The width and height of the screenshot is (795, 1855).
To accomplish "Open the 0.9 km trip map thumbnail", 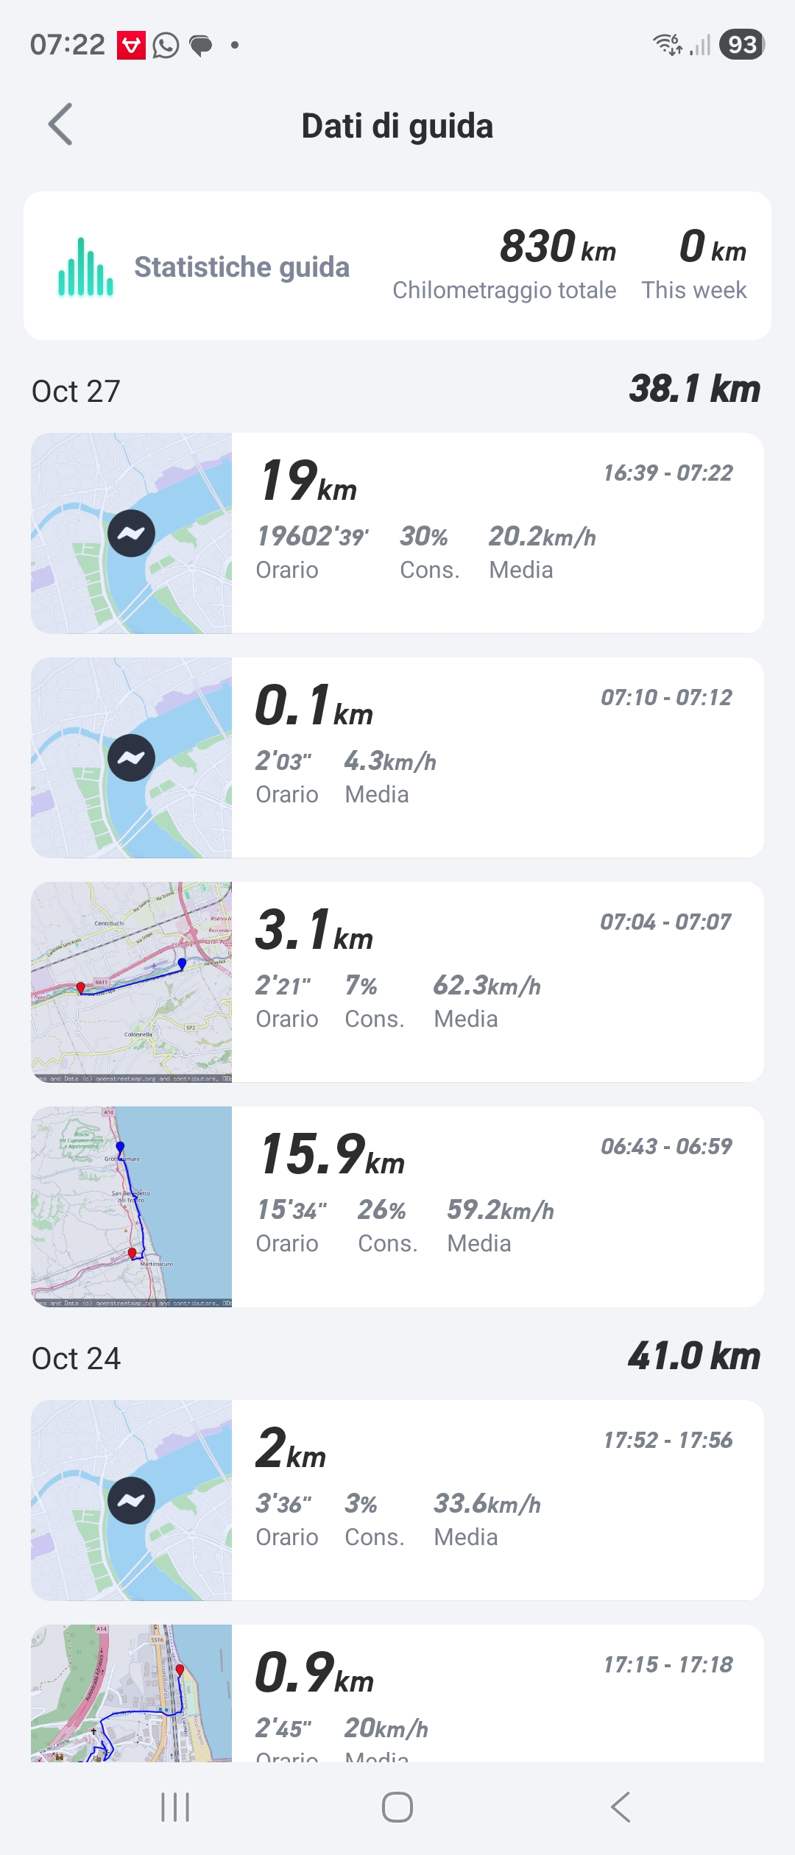I will click(x=131, y=1693).
